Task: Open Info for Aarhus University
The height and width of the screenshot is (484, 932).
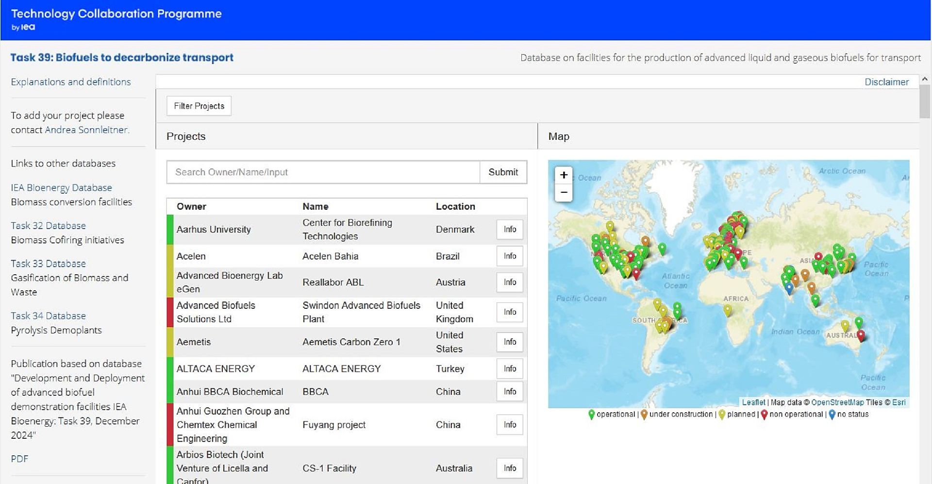Action: 510,229
